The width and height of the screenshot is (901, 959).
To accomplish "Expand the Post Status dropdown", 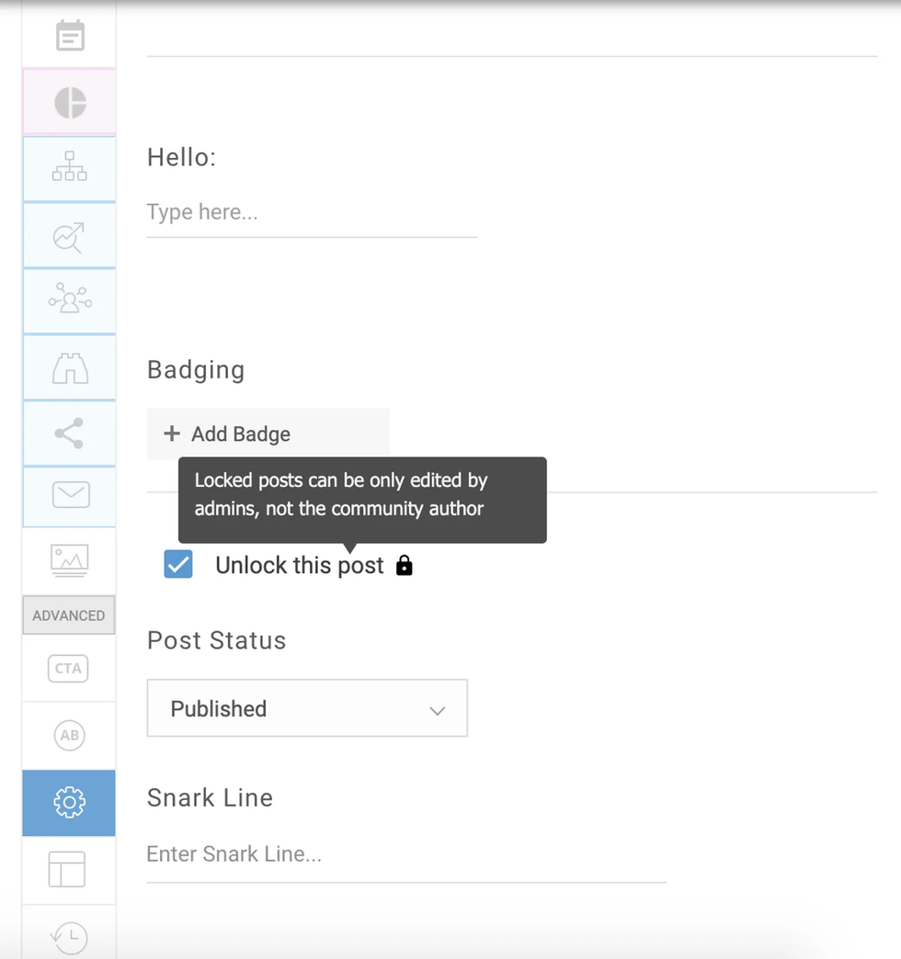I will (x=307, y=708).
